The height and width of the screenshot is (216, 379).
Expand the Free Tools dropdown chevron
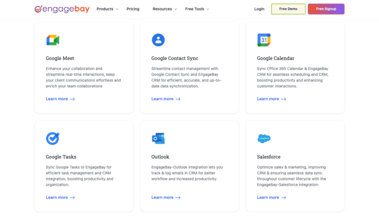pos(208,9)
